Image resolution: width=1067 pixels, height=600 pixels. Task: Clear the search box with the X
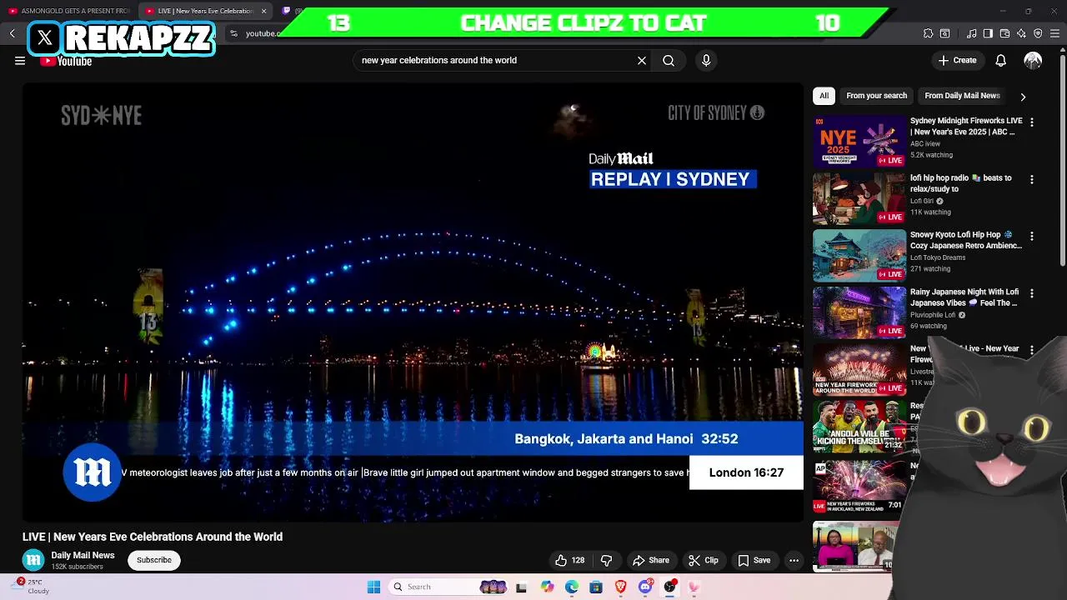642,60
